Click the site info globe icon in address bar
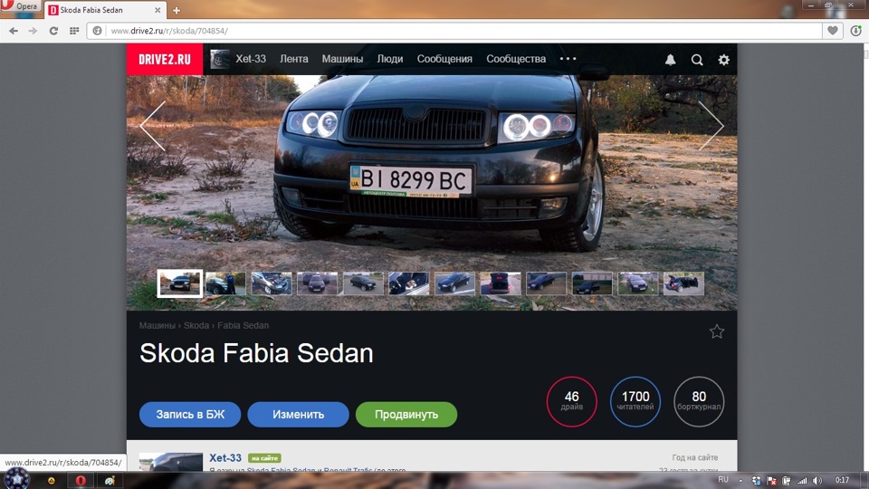869x489 pixels. click(x=98, y=31)
